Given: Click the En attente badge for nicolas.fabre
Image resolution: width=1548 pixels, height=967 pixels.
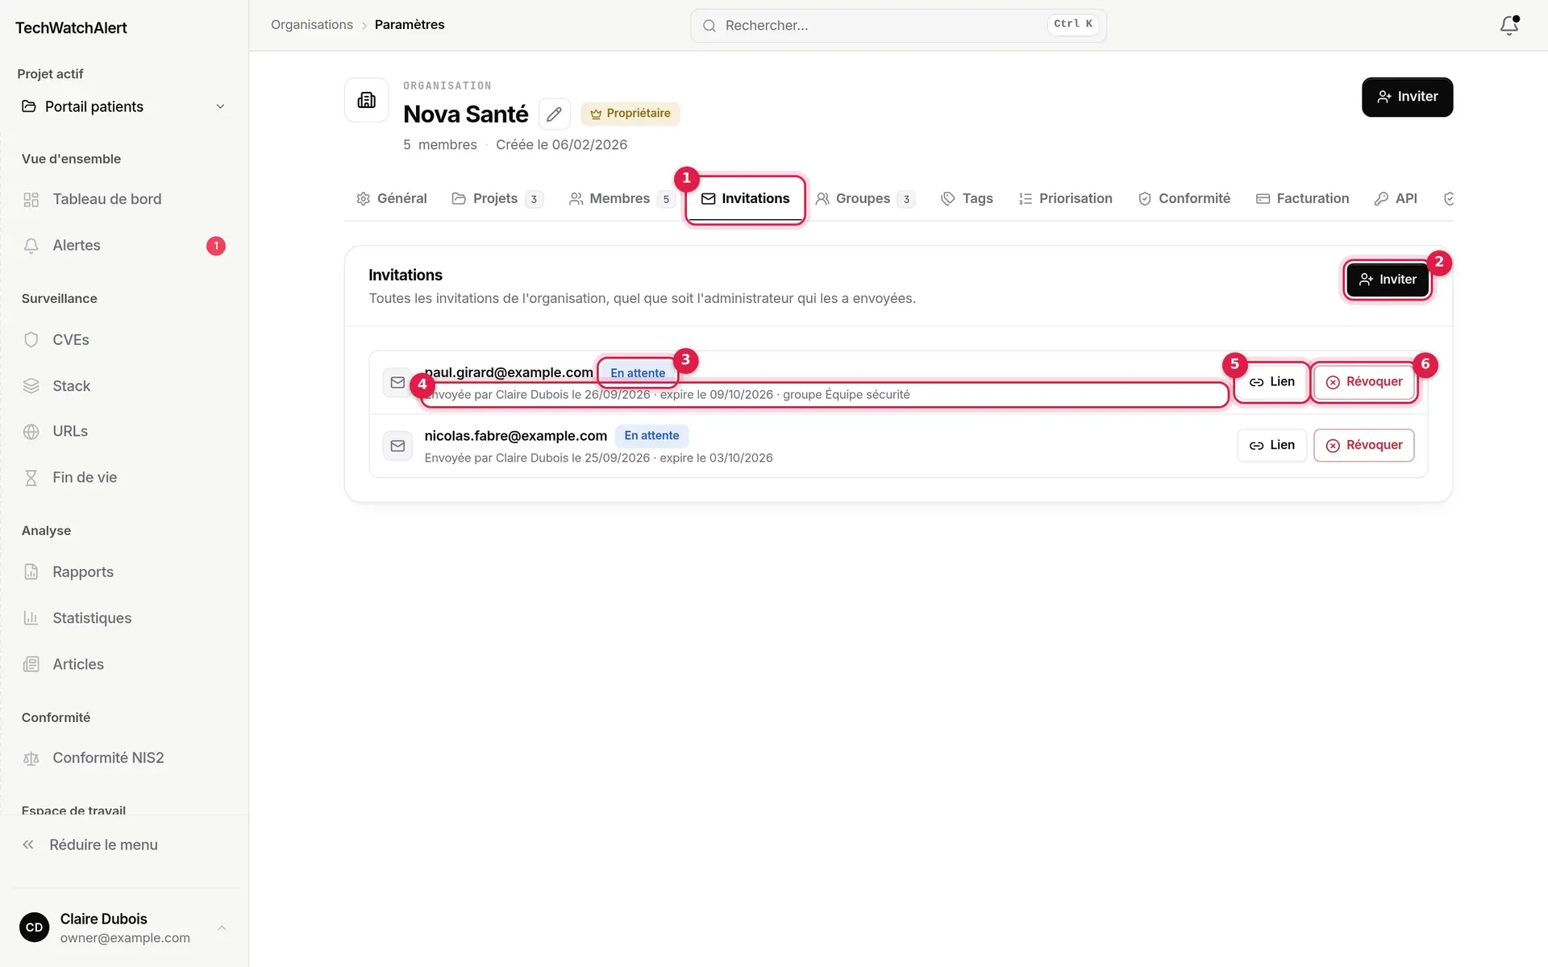Looking at the screenshot, I should pyautogui.click(x=651, y=436).
